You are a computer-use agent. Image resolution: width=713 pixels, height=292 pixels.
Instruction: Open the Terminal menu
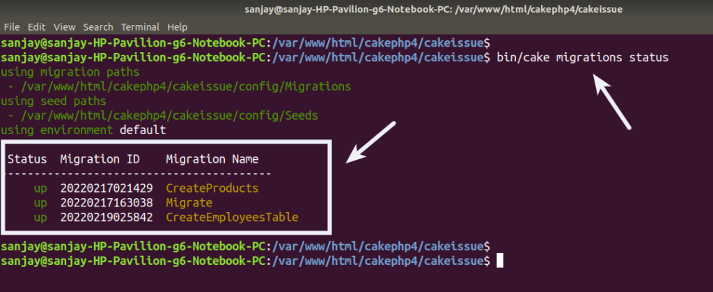140,27
